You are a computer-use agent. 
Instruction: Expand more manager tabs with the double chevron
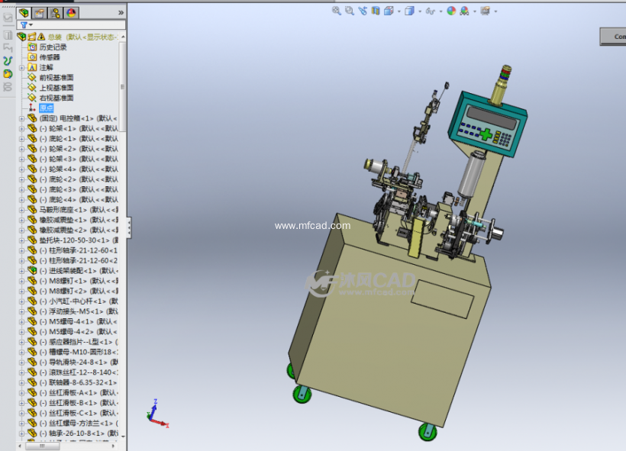pos(121,13)
